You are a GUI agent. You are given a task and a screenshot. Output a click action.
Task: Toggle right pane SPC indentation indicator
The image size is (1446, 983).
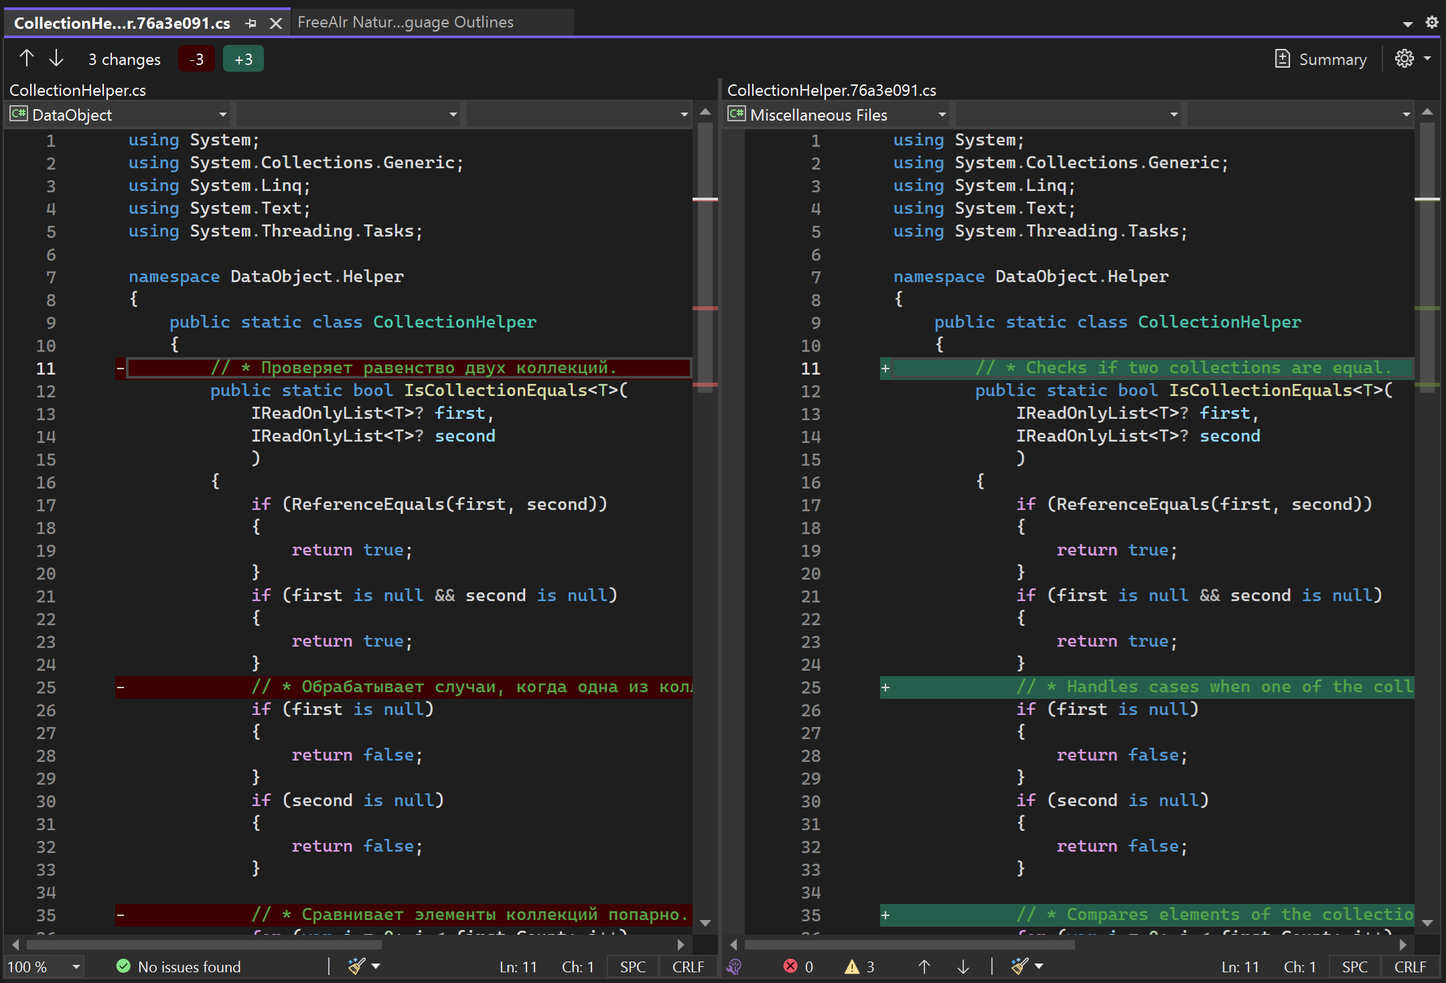1354,967
